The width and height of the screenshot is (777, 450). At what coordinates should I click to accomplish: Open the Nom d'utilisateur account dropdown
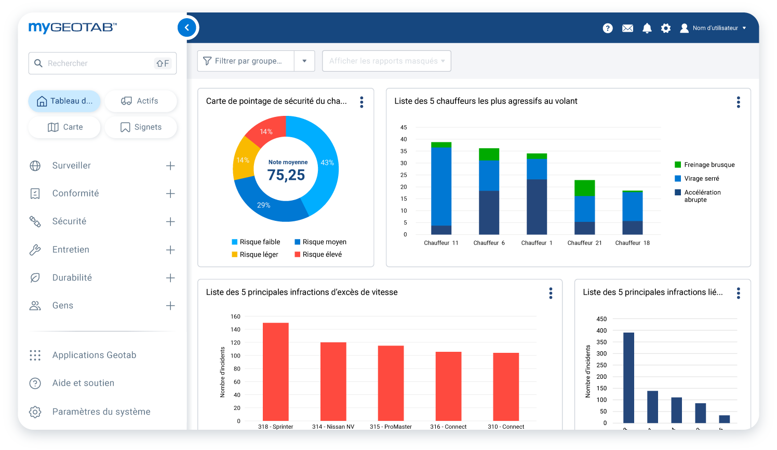pos(715,28)
